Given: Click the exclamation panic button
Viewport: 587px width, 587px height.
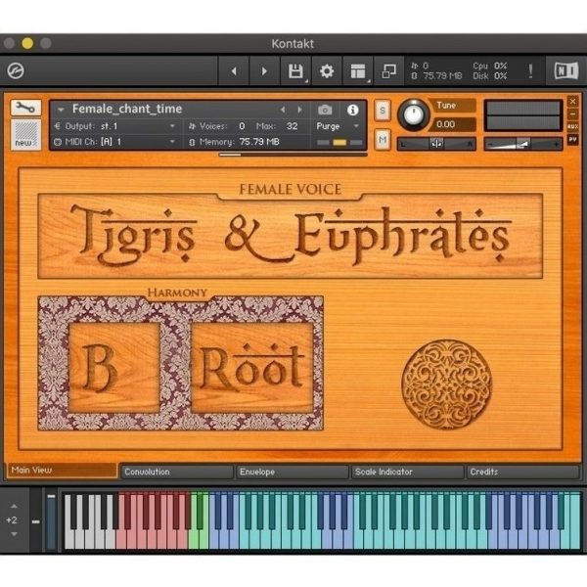Looking at the screenshot, I should 530,70.
